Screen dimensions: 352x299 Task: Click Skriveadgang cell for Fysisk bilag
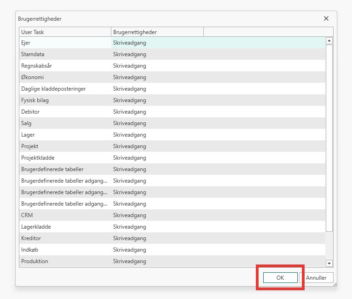coord(157,100)
